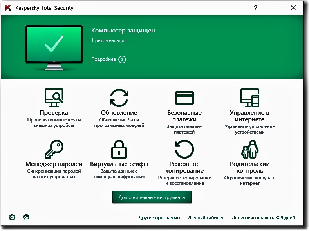Click the Резервное копирование и восстановление description
This screenshot has width=309, height=231.
click(184, 180)
